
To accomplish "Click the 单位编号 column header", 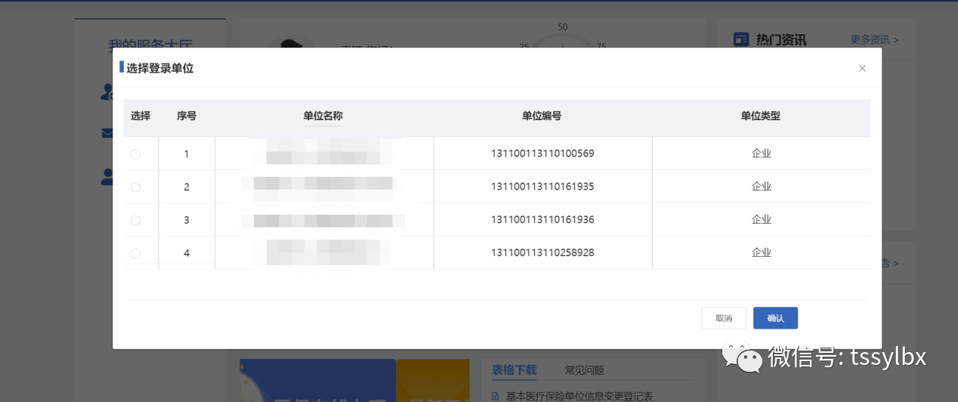I will pyautogui.click(x=542, y=116).
